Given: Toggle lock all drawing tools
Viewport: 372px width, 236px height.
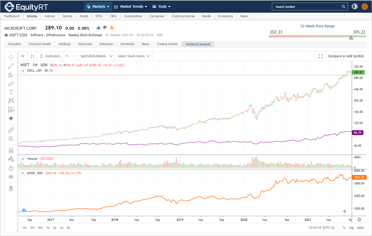Looking at the screenshot, I should [x=11, y=168].
